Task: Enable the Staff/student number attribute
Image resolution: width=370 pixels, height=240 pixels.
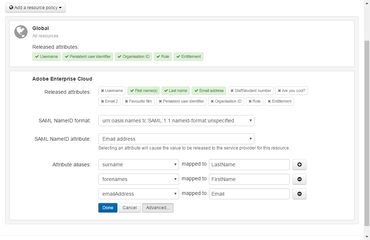Action: pos(251,91)
